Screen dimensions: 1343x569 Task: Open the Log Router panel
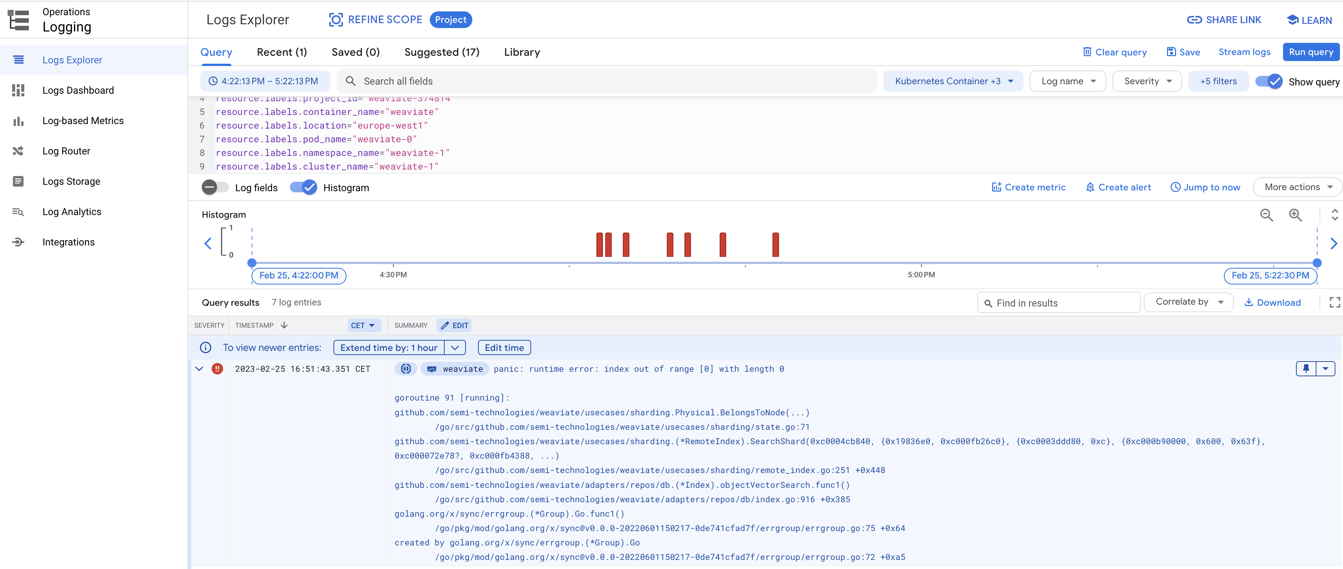pyautogui.click(x=66, y=151)
